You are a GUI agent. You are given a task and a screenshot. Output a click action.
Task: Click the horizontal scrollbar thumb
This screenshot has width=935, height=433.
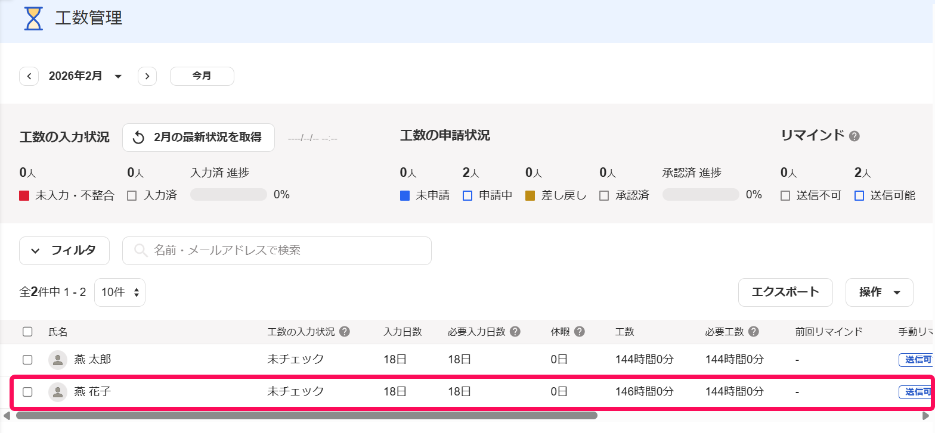tap(306, 415)
